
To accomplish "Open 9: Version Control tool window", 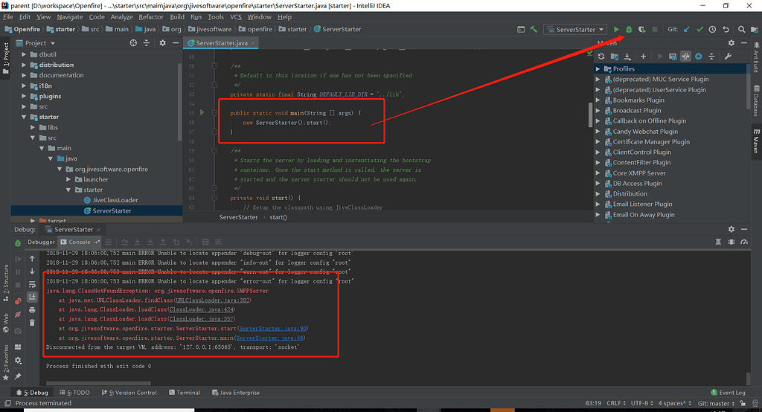I will coord(129,393).
